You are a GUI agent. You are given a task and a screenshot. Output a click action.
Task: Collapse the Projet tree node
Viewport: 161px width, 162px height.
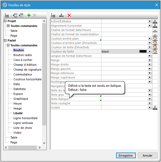click(5, 21)
